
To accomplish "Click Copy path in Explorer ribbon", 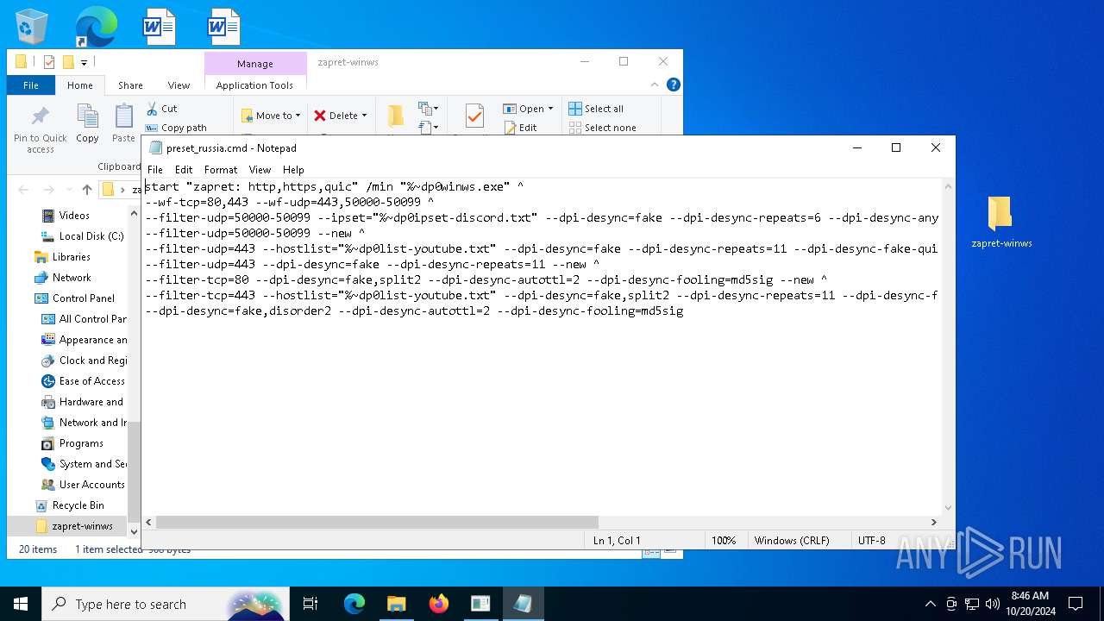I will [176, 128].
